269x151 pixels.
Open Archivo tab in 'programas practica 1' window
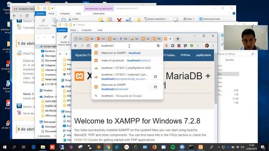pos(40,13)
